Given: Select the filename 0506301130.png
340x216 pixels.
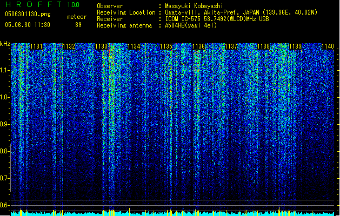Looking at the screenshot, I should [x=28, y=14].
